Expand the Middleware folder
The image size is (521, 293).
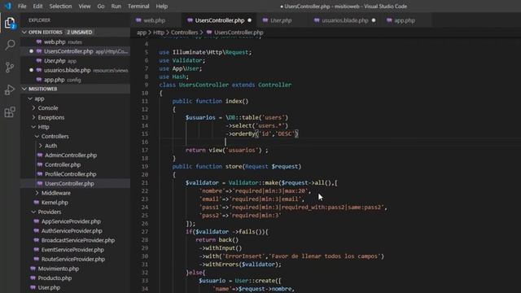(x=37, y=193)
